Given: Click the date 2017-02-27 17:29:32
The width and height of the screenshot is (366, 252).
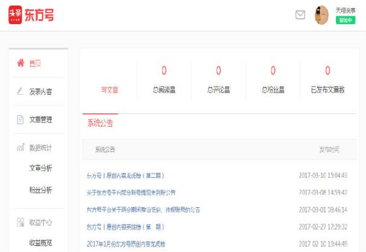Looking at the screenshot, I should coord(323,227).
